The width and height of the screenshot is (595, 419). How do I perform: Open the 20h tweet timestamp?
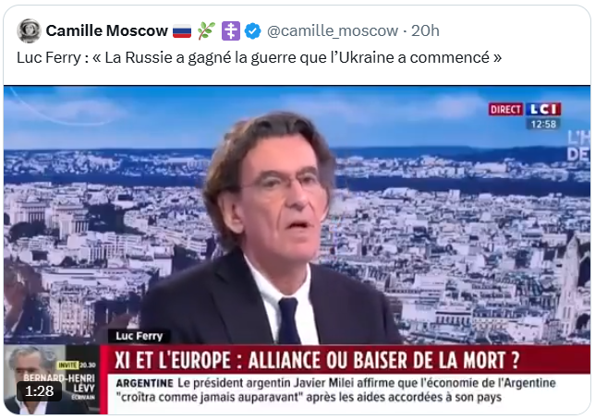click(x=425, y=30)
